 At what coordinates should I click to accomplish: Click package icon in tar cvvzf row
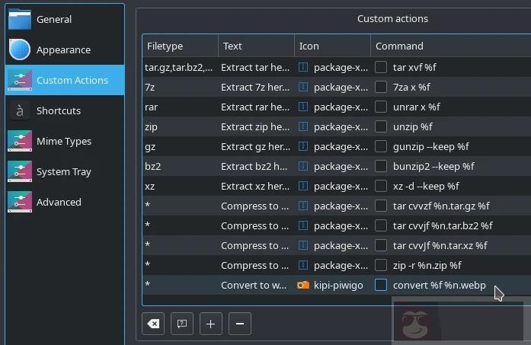tap(303, 206)
